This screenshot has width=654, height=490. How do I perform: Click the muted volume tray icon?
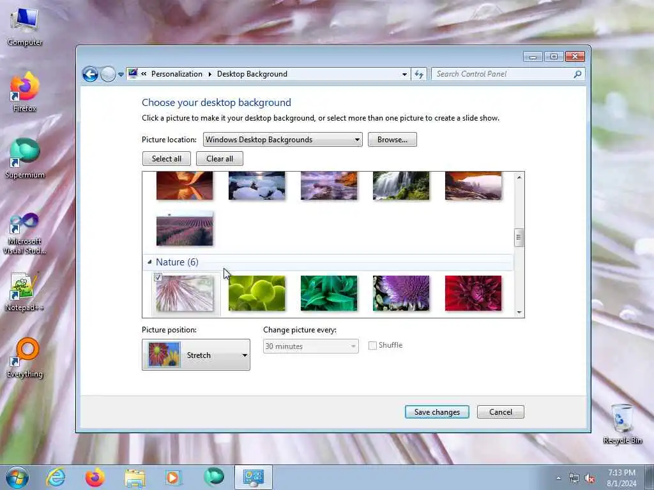(x=589, y=479)
